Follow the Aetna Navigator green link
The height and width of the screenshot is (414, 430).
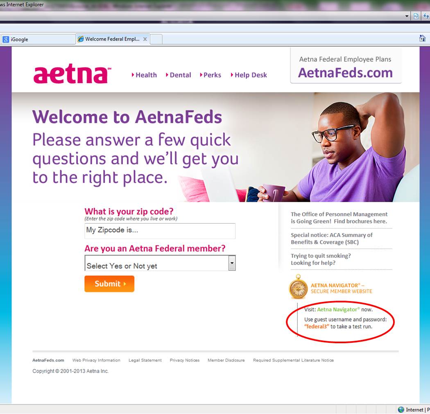click(338, 309)
